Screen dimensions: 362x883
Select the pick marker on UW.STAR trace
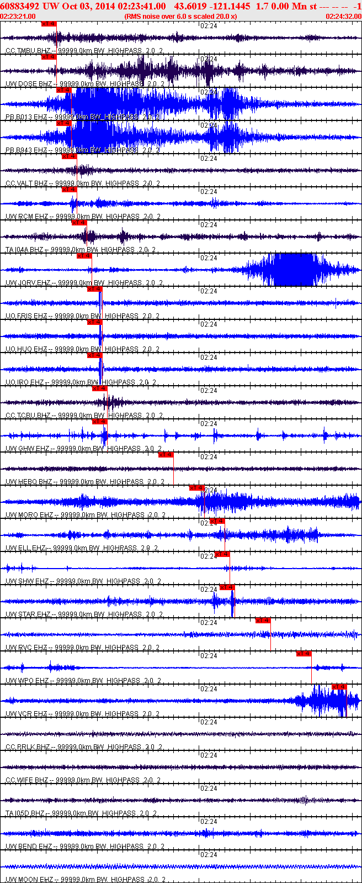coord(227,587)
